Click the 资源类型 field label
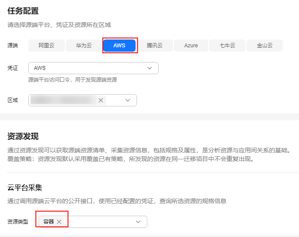Screen dimensions: 299x237 coord(18,222)
